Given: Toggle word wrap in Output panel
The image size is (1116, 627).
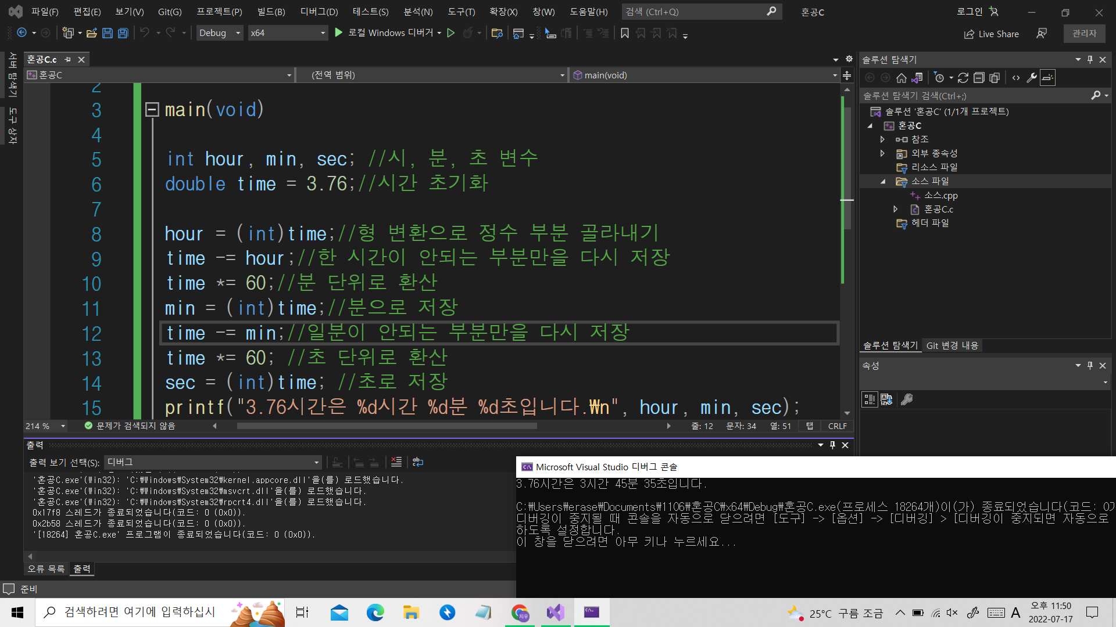Looking at the screenshot, I should click(418, 462).
